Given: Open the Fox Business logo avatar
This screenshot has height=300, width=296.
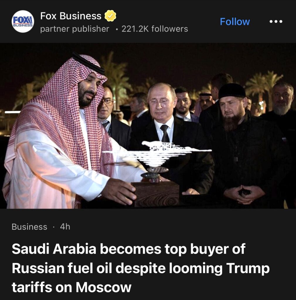Looking at the screenshot, I should (23, 21).
